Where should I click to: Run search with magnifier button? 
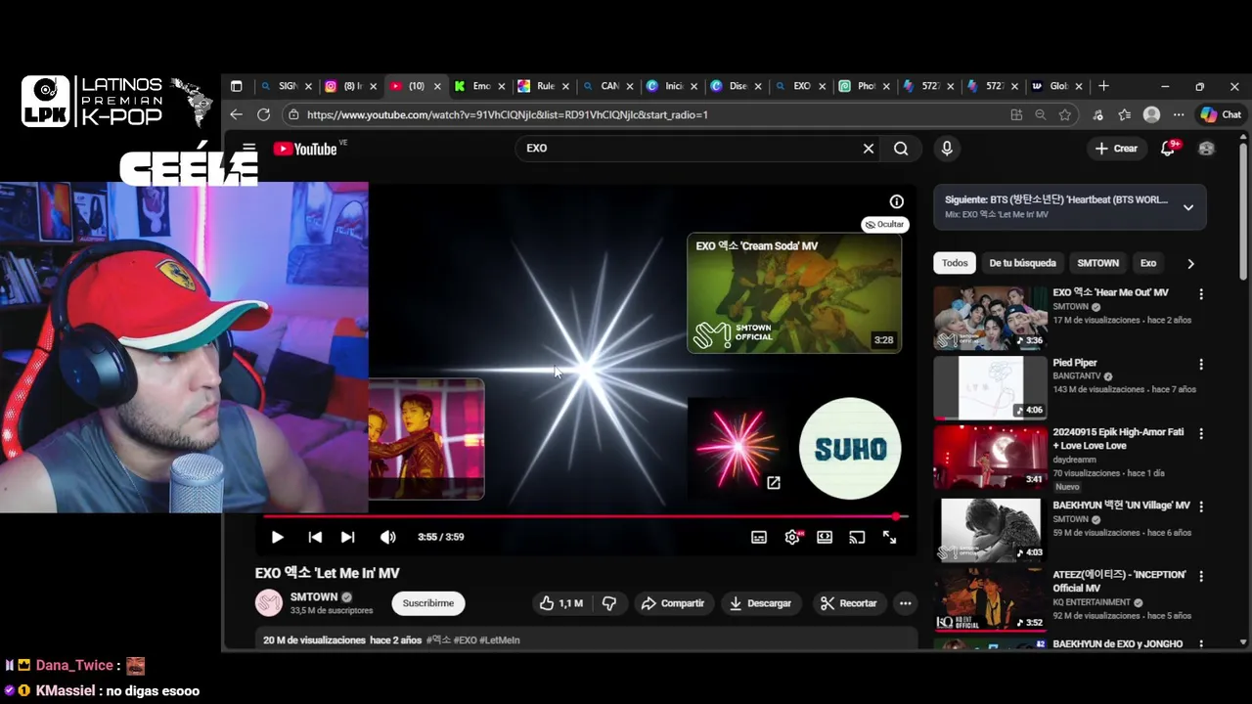click(x=901, y=149)
